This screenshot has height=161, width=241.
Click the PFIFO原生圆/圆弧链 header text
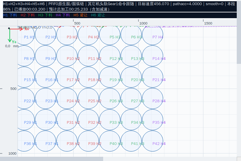pos(66,4)
